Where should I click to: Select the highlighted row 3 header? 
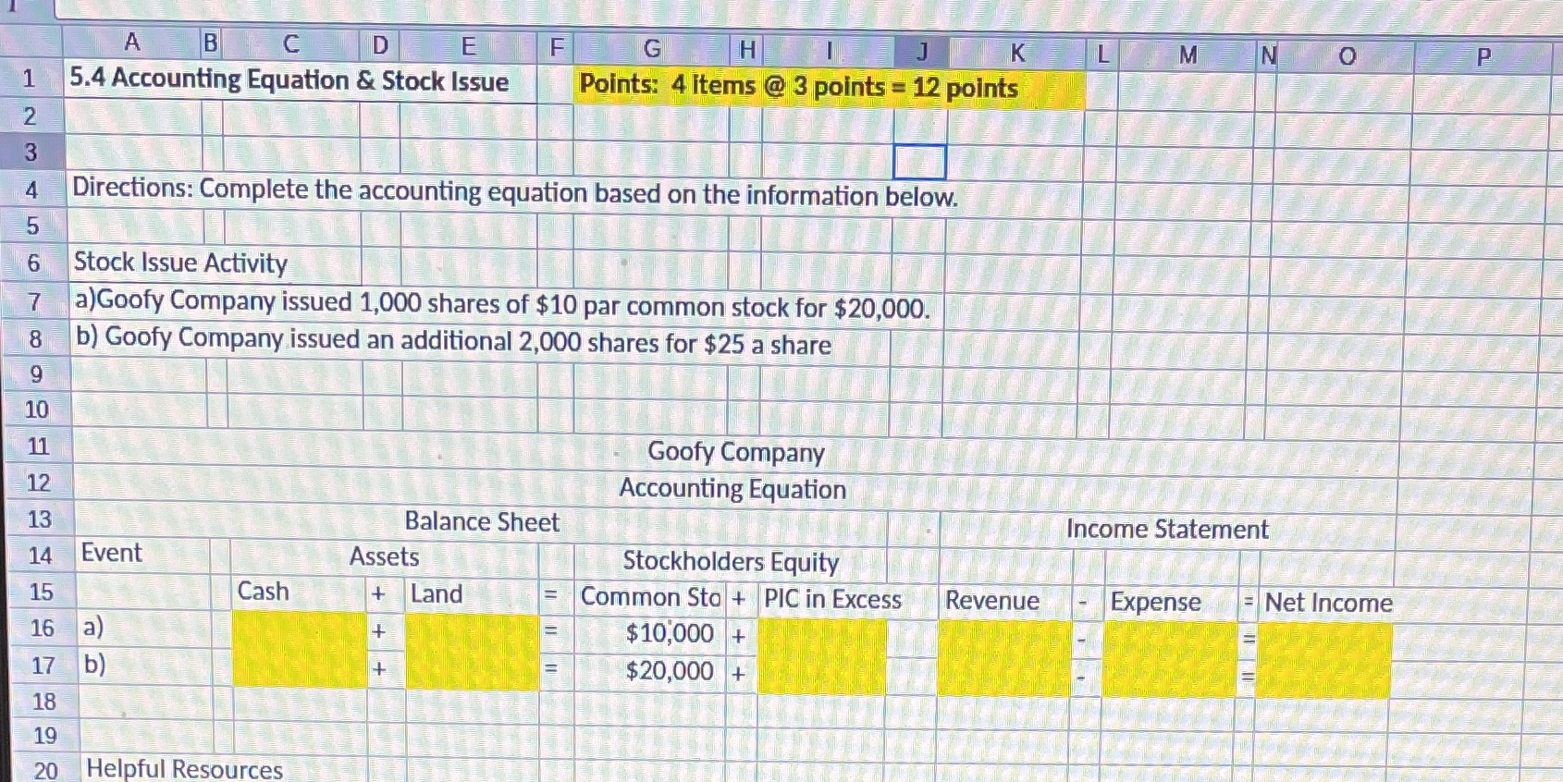coord(31,152)
